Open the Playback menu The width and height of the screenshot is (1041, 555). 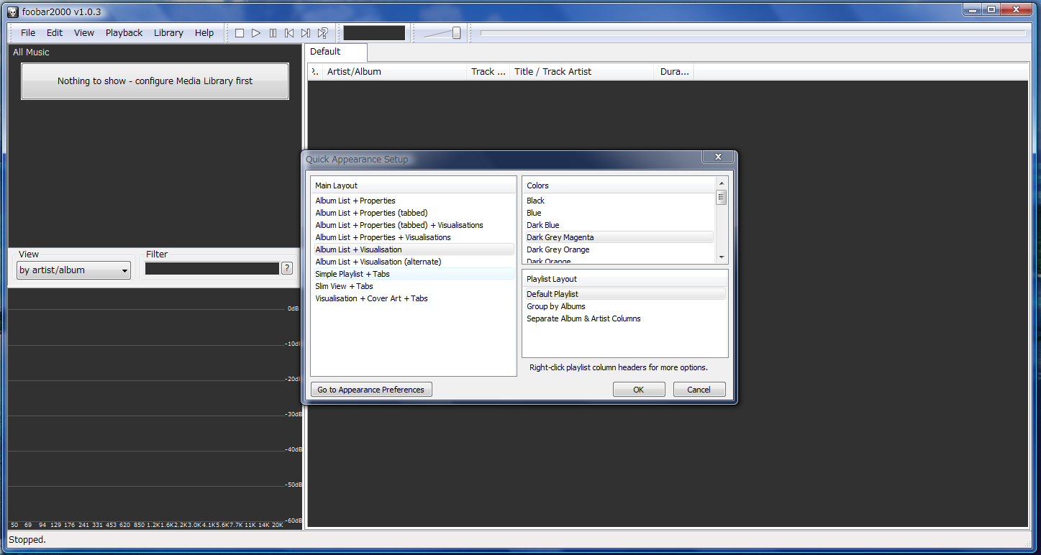pos(124,33)
